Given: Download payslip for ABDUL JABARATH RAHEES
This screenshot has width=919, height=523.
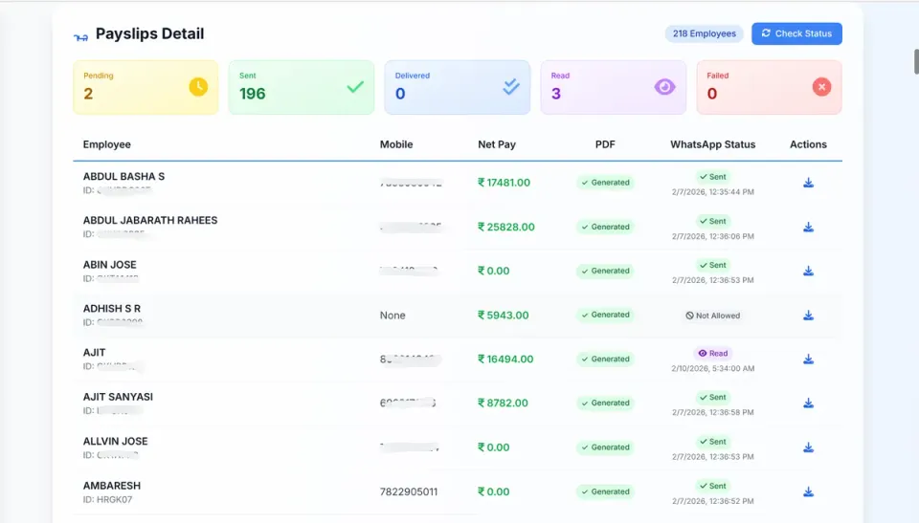Looking at the screenshot, I should point(808,227).
